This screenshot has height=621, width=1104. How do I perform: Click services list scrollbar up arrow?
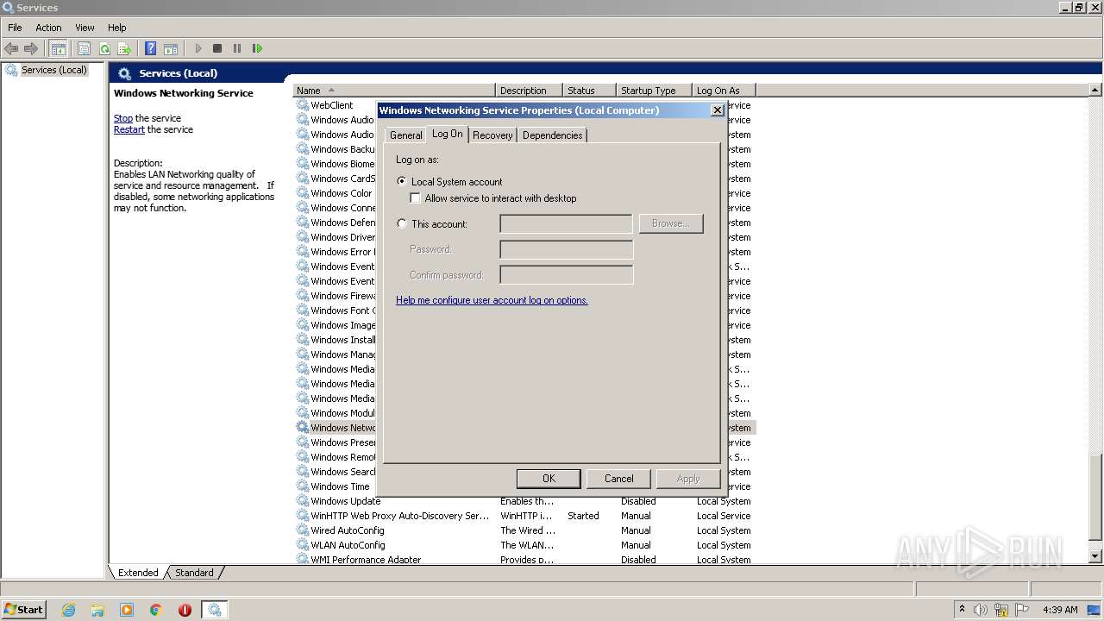pos(1095,90)
